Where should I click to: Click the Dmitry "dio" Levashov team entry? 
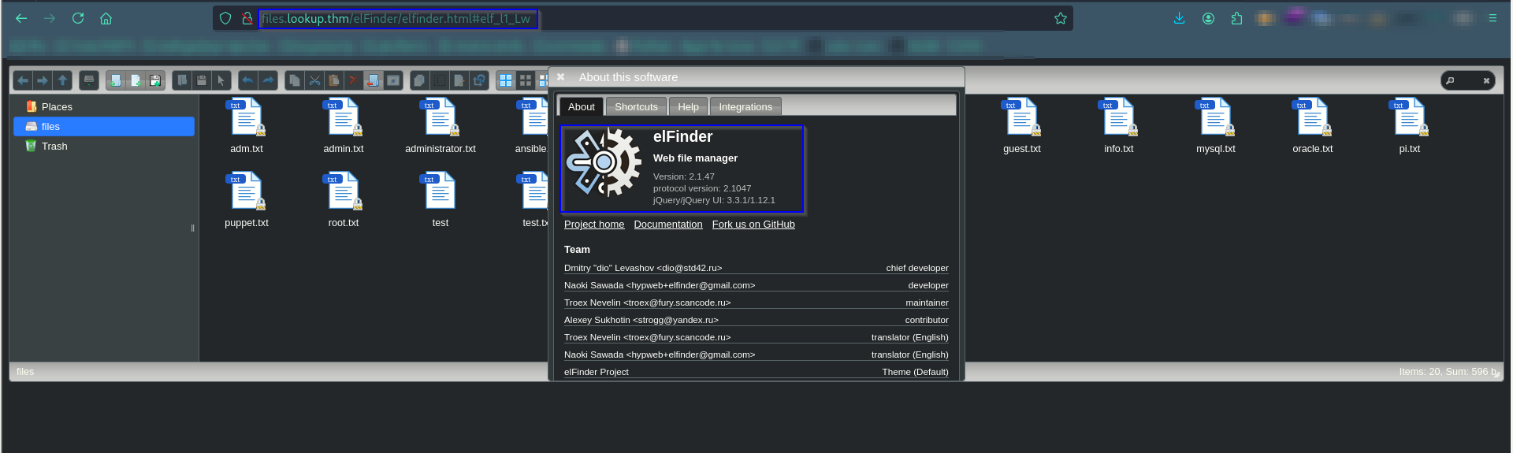[756, 268]
